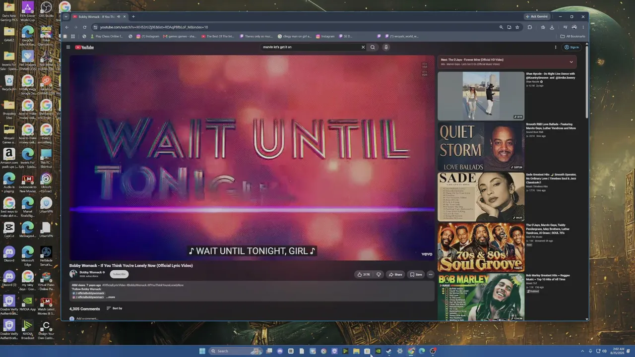Open the Bob Marley Greatest Hits thumbnail
Image resolution: width=635 pixels, height=357 pixels.
click(481, 297)
